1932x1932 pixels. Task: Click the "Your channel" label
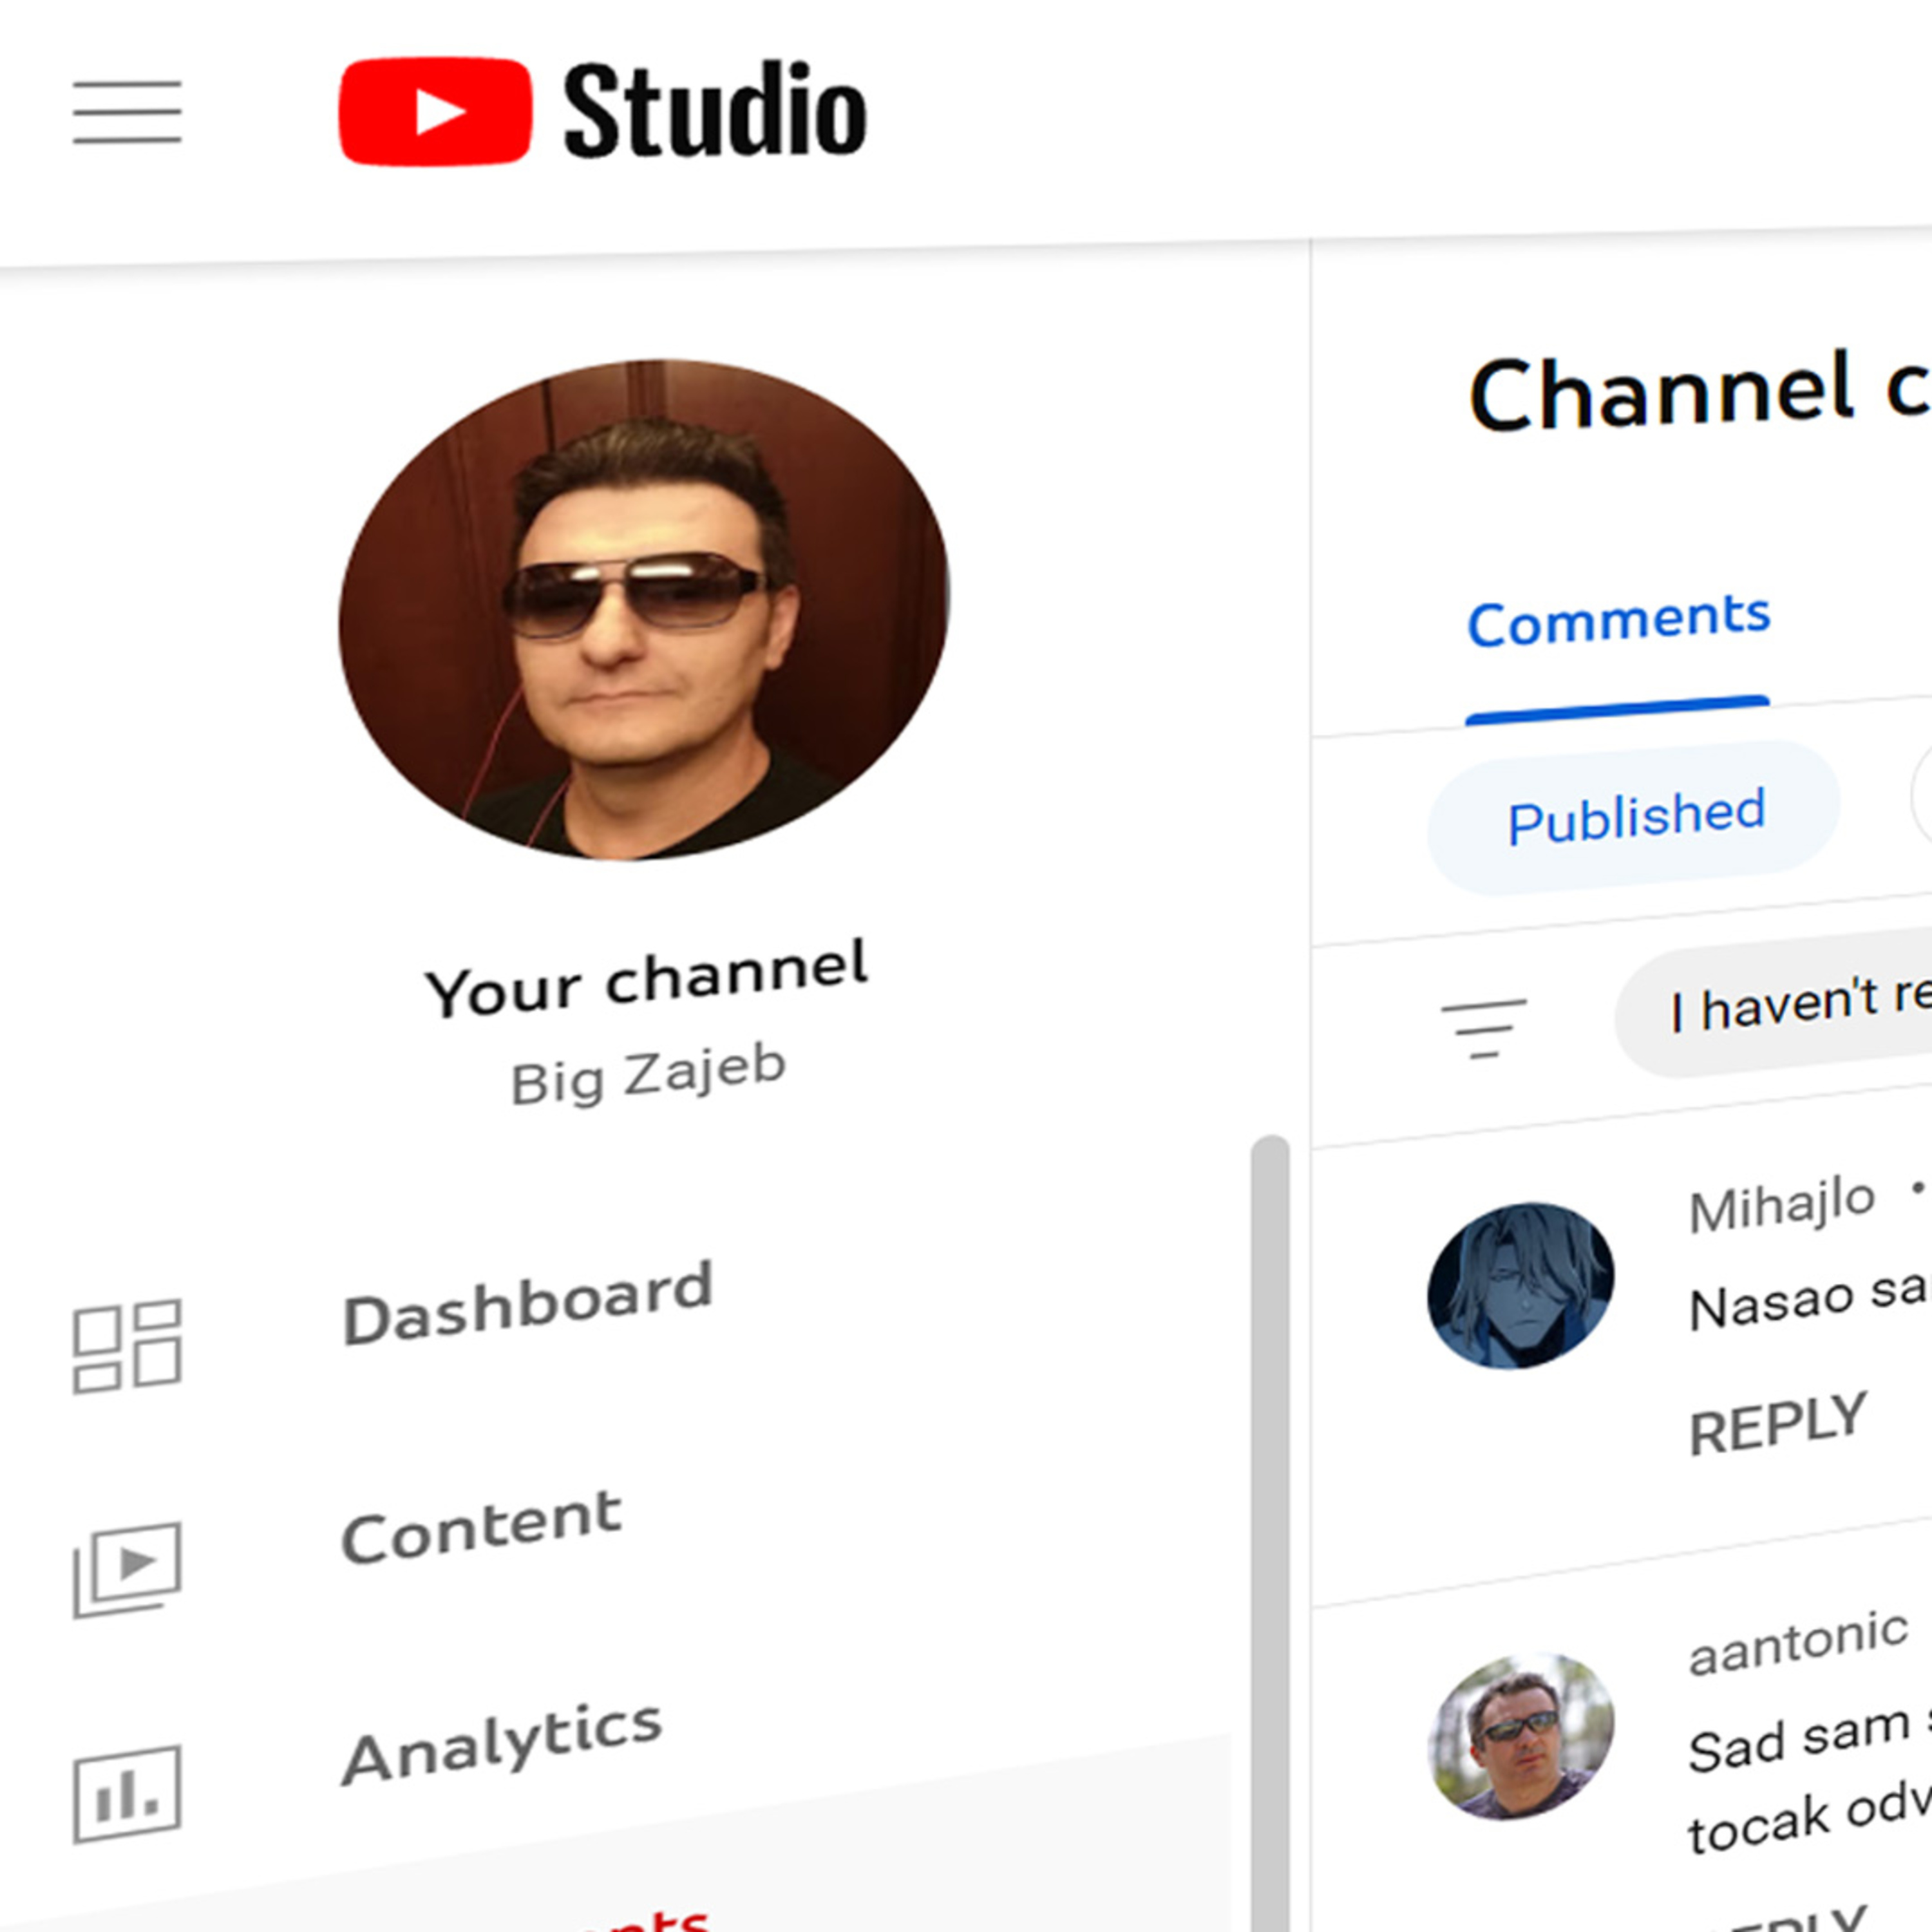point(646,978)
